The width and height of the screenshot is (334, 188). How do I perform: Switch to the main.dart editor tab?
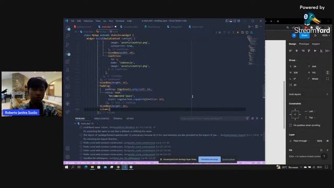pyautogui.click(x=106, y=27)
